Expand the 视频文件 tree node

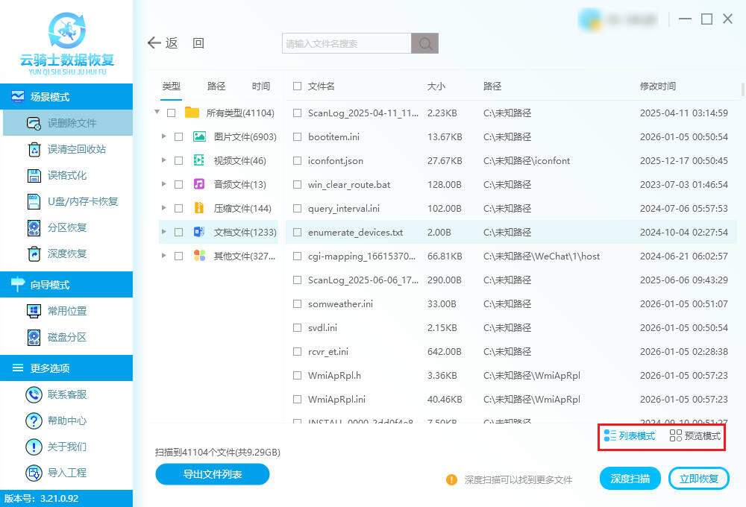coord(163,160)
